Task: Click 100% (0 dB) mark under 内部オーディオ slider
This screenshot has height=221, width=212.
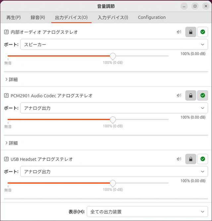Action: pyautogui.click(x=113, y=62)
